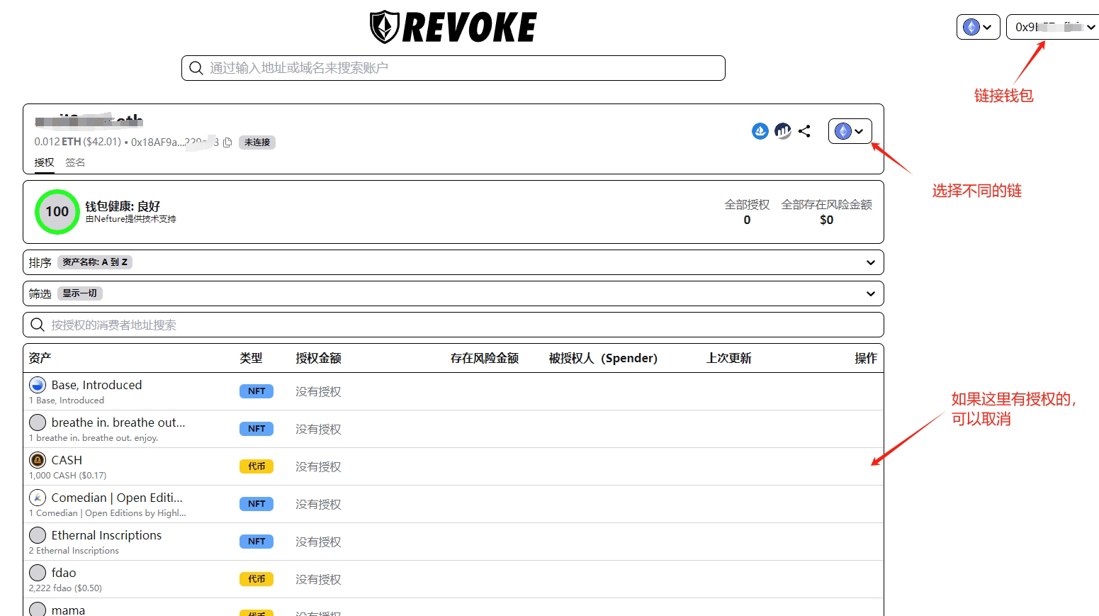Open the chain selector in the profile card
Screen dimensions: 1099x616
tap(850, 131)
